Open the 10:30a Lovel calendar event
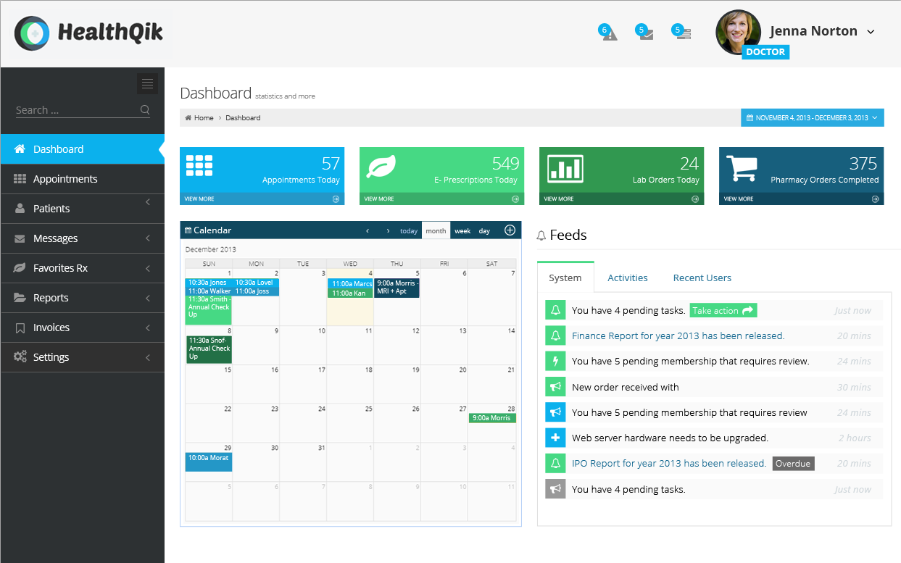The image size is (901, 563). pos(256,283)
